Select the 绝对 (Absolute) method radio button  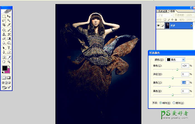pos(174,103)
